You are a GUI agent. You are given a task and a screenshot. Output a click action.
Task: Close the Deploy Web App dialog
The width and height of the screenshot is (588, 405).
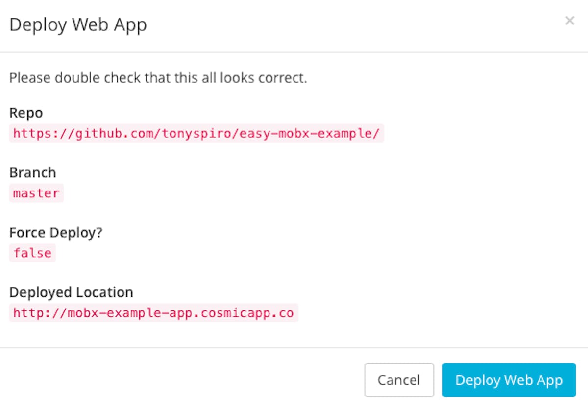point(569,21)
